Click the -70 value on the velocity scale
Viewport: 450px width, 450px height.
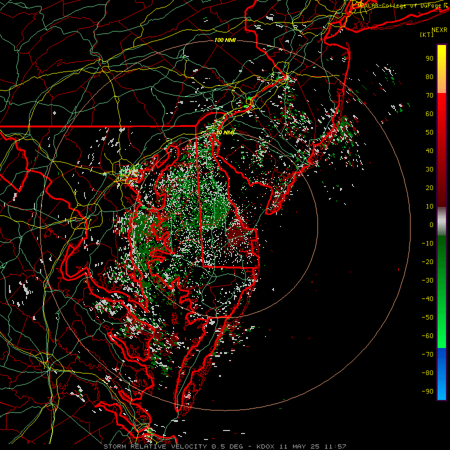(x=427, y=354)
